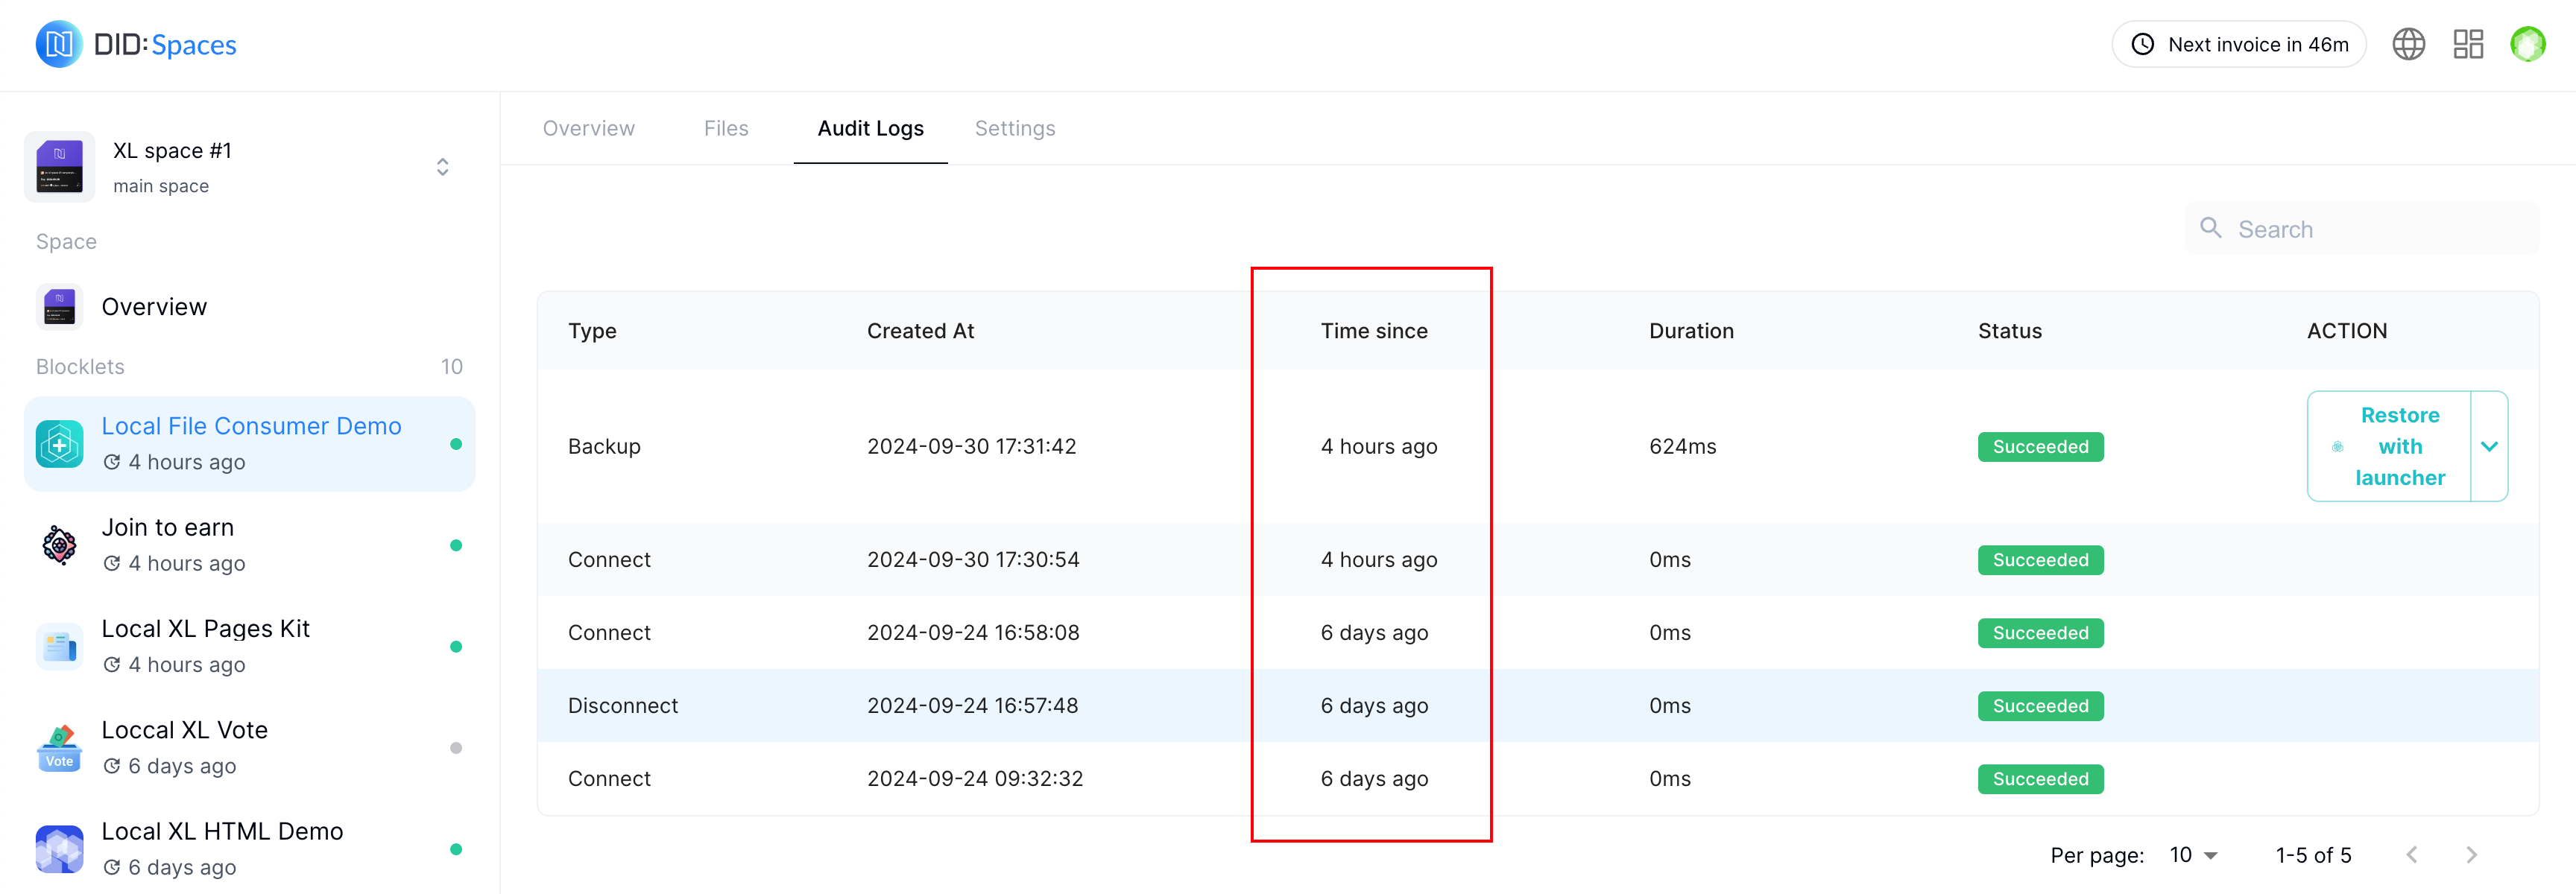Click the Join to earn blocklet icon
2576x894 pixels.
60,545
